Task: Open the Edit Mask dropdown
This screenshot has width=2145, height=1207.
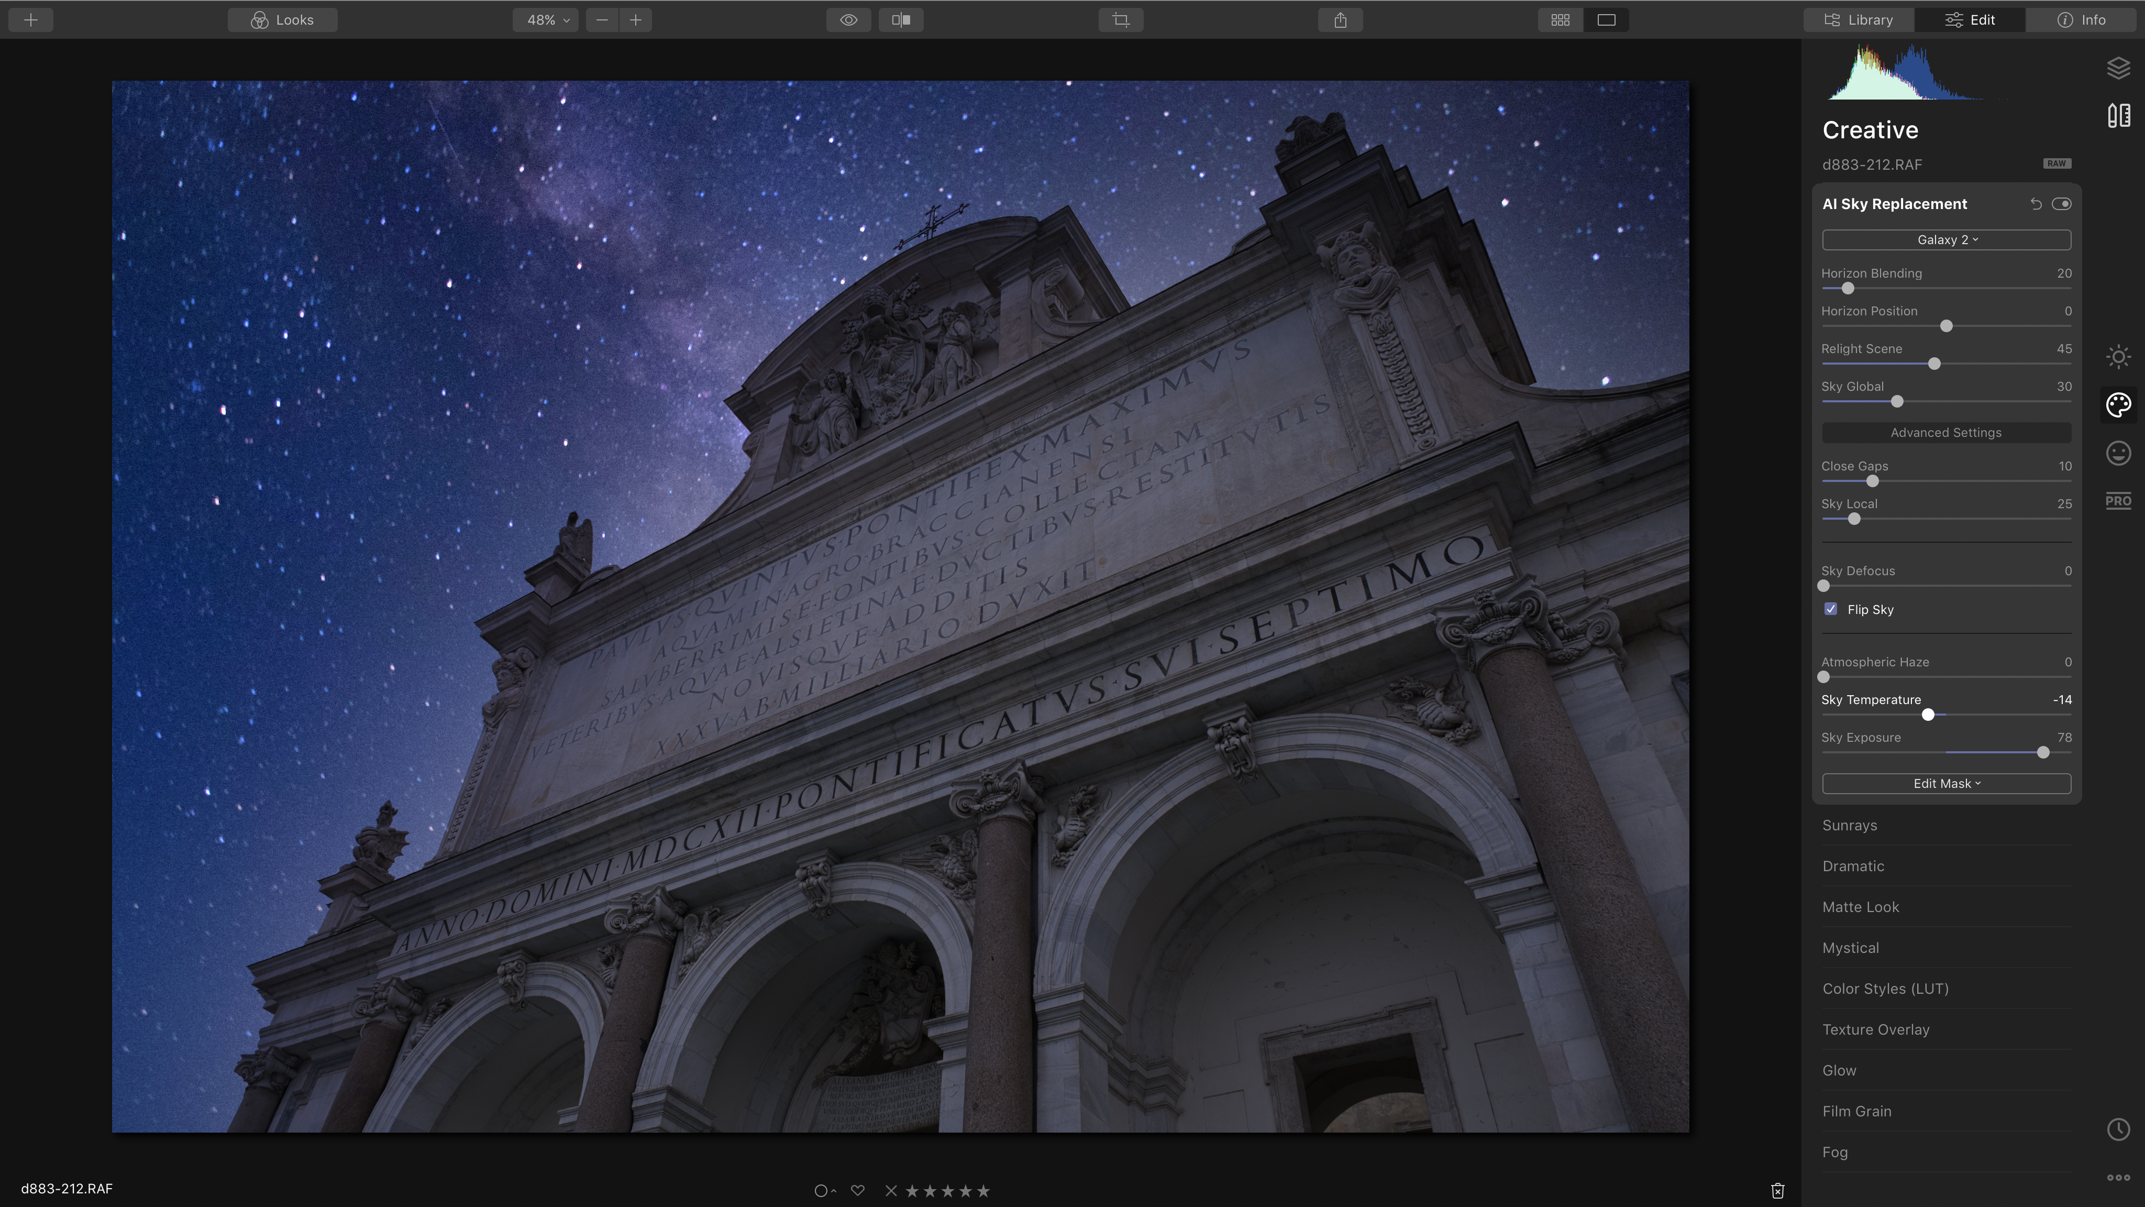Action: coord(1946,784)
